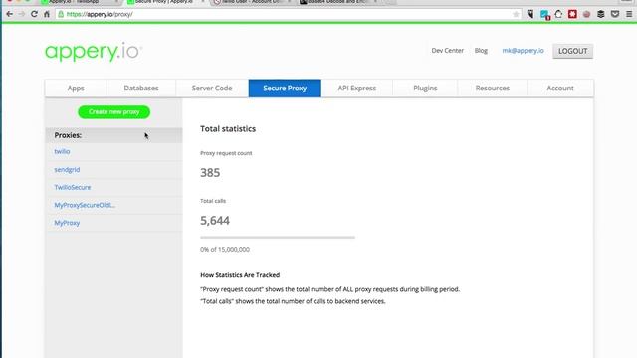Viewport: 637px width, 358px height.
Task: Click the '0% of 15,000,000' text
Action: click(225, 250)
